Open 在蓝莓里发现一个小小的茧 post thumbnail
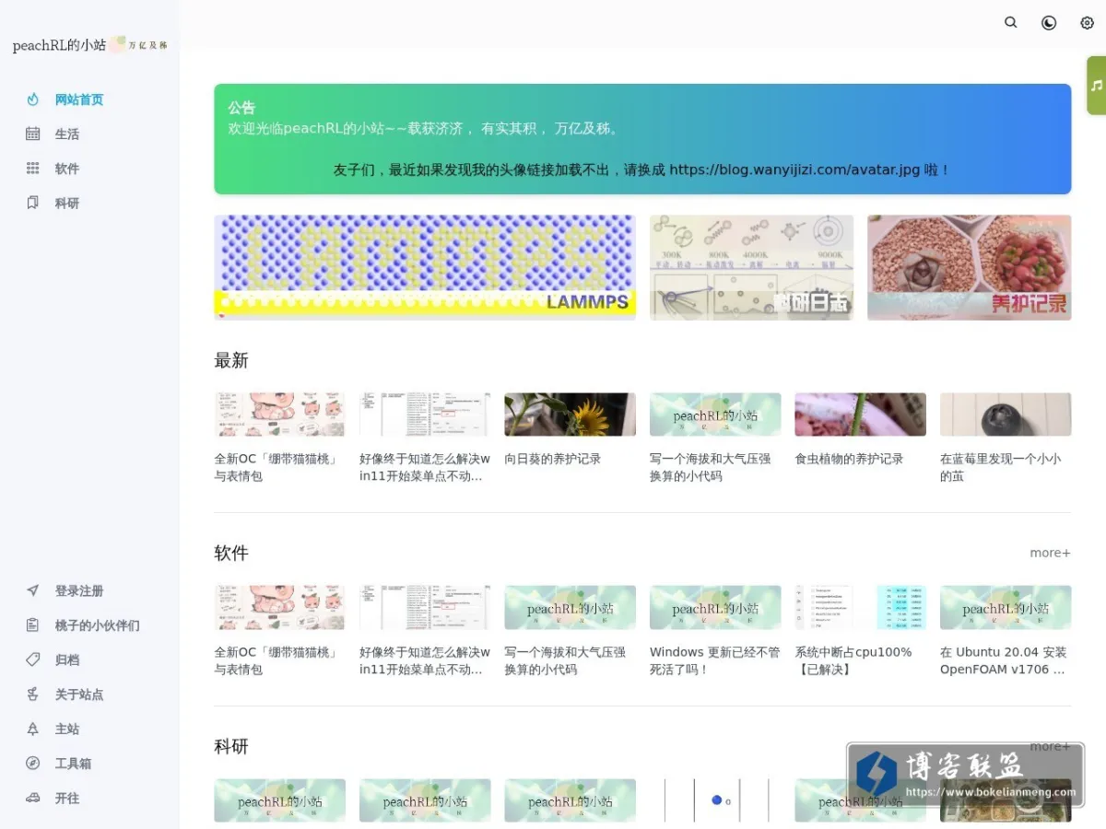Screen dimensions: 1106x829 click(1006, 414)
